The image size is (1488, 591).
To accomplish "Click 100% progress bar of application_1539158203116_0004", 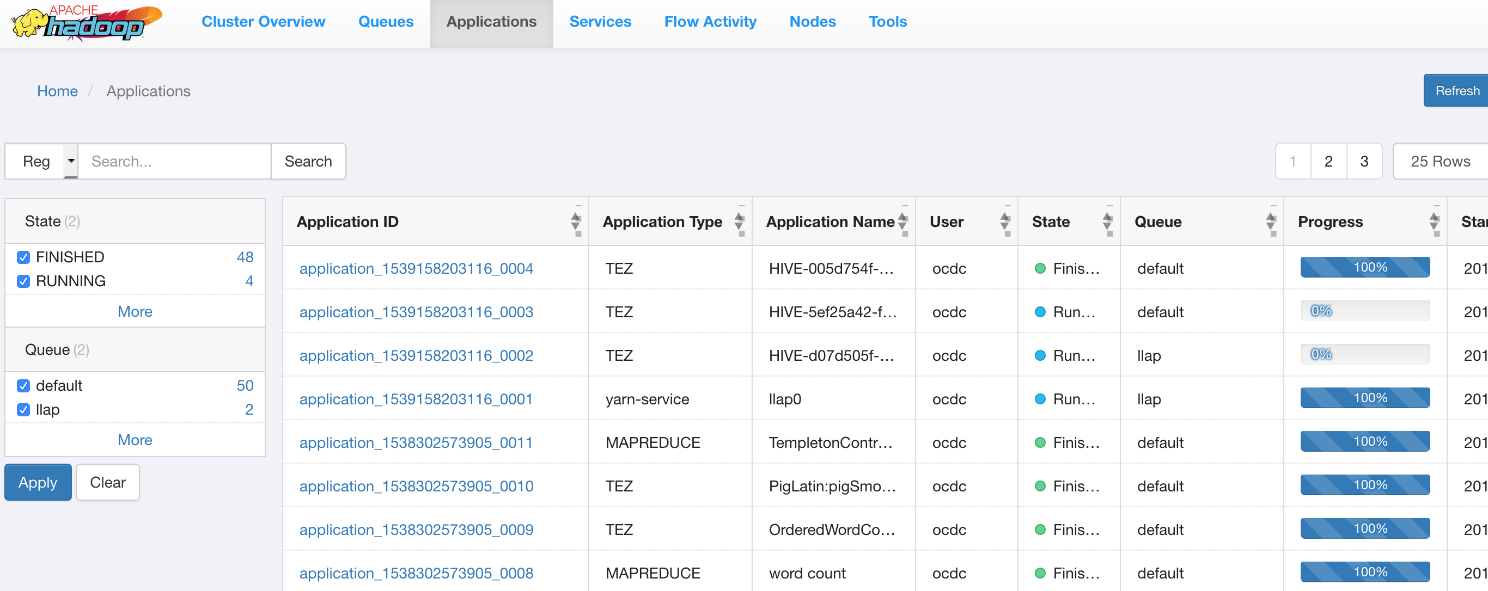I will point(1365,267).
